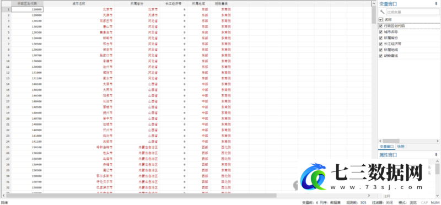Uncheck the 行政区划代码 variable checkbox
Image resolution: width=441 pixels, height=205 pixels.
[380, 26]
